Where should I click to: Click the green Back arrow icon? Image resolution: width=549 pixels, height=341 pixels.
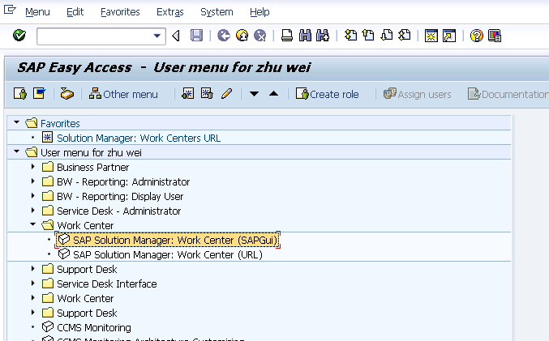(x=224, y=36)
